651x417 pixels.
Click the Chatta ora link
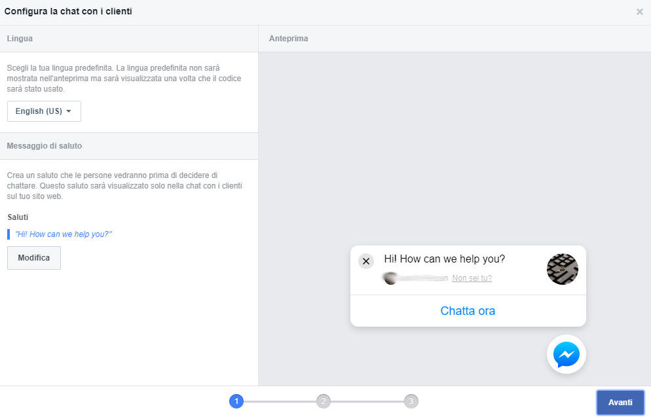pos(468,311)
